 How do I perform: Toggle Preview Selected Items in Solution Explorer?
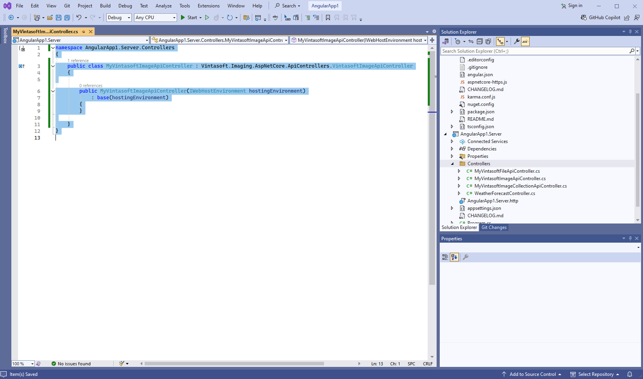pyautogui.click(x=525, y=41)
